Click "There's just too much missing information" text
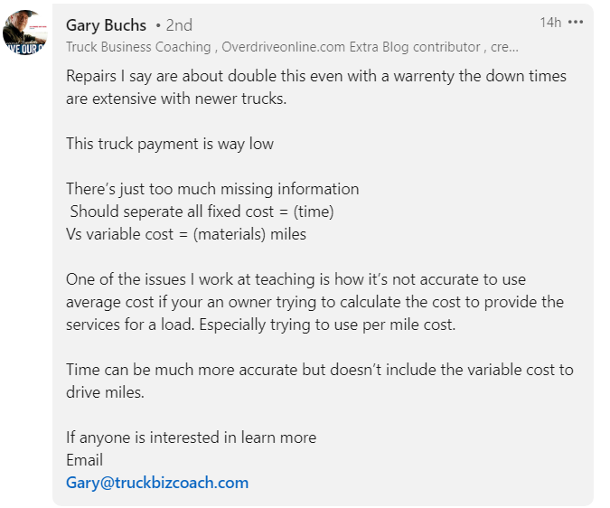The height and width of the screenshot is (508, 610). 212,189
